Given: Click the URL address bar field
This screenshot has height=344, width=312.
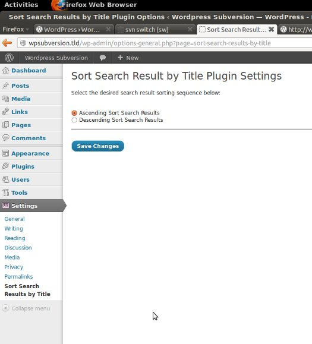Looking at the screenshot, I should click(x=165, y=43).
